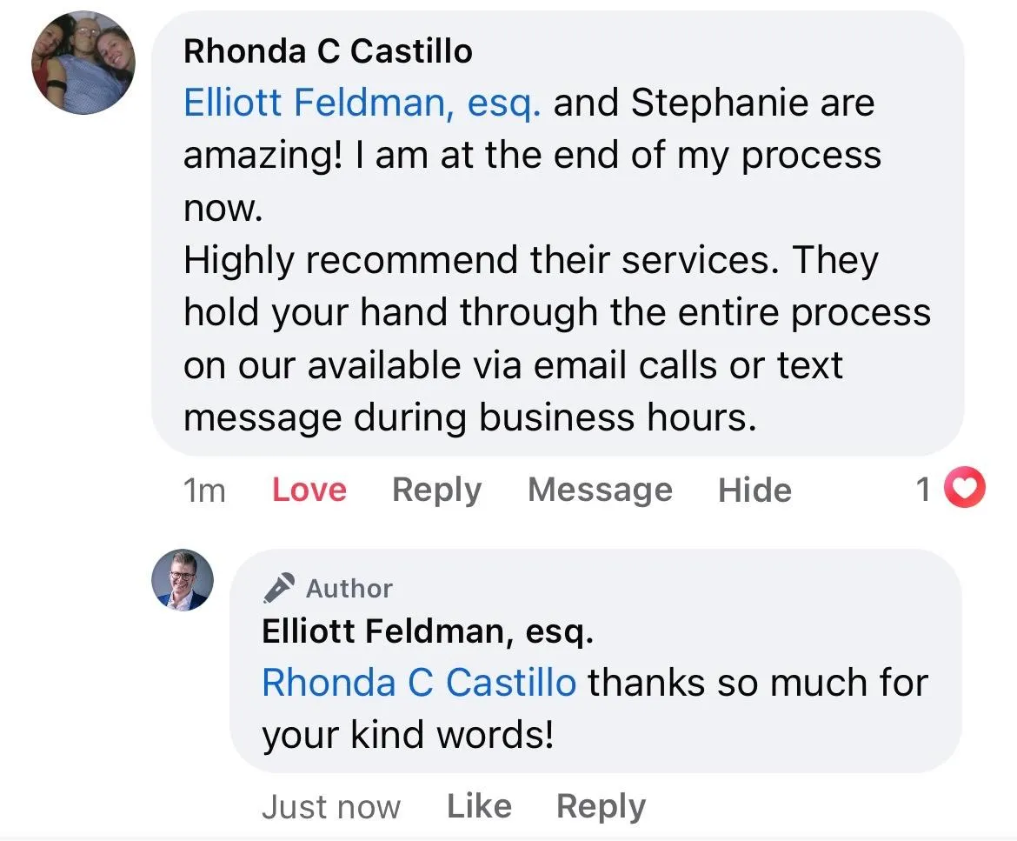1017x841 pixels.
Task: Reply to Rhonda C Castillo's comment
Action: coord(436,490)
